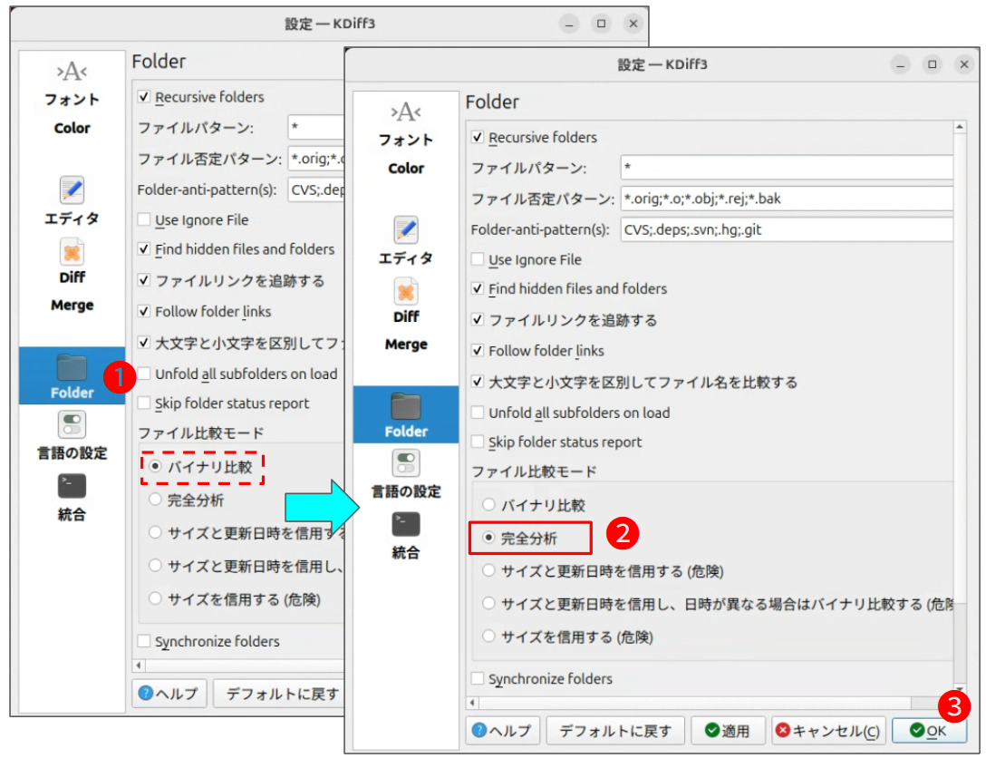Toggle Synchronize folders checkbox in front dialog
The width and height of the screenshot is (986, 758).
(x=478, y=679)
